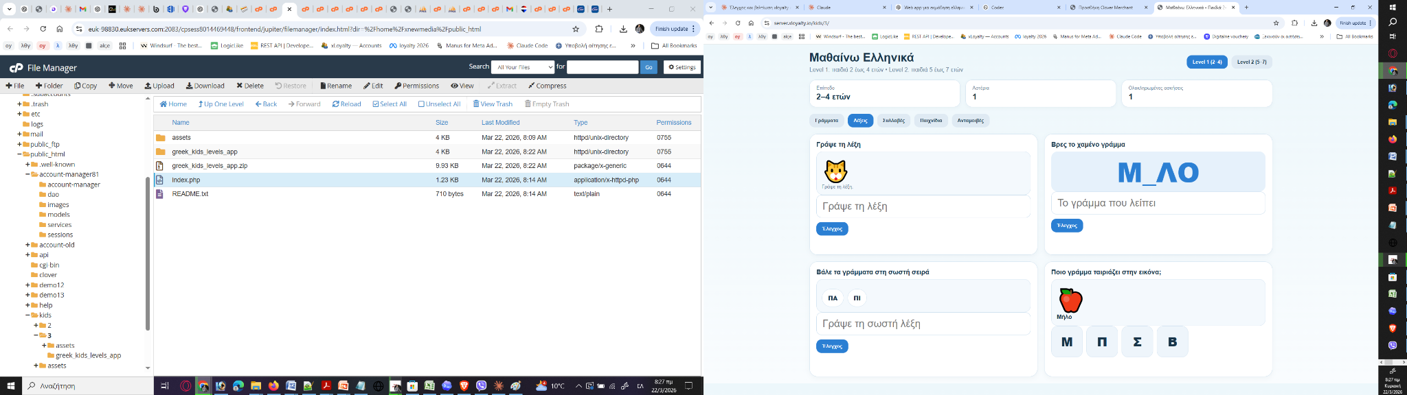Switch to the Γράμματα tab
Image resolution: width=1407 pixels, height=395 pixels.
[x=826, y=120]
